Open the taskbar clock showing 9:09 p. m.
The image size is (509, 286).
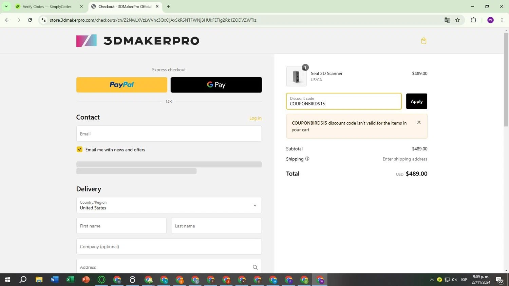[x=481, y=280]
